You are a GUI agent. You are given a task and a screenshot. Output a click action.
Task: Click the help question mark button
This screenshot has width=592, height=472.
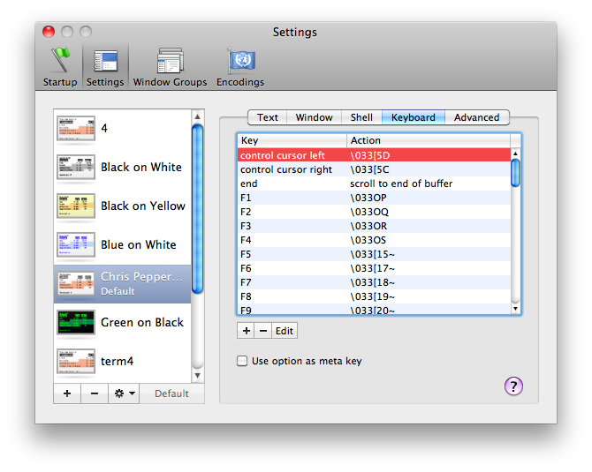[x=513, y=386]
